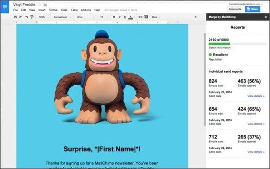Click the redo arrow icon
Viewport: 270px width, 169px height.
(x=26, y=17)
